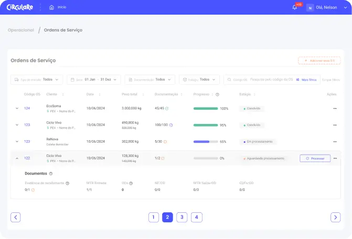Go to page 3
This screenshot has height=239, width=352.
tap(182, 217)
